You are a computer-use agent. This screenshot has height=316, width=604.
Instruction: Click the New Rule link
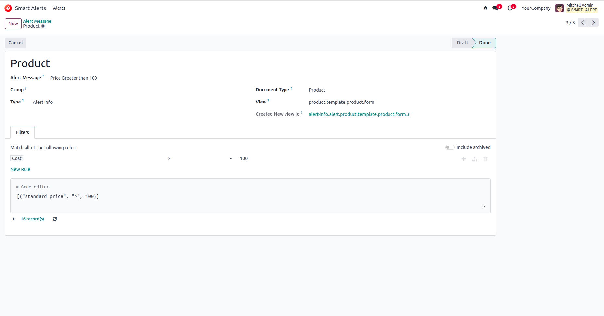20,169
